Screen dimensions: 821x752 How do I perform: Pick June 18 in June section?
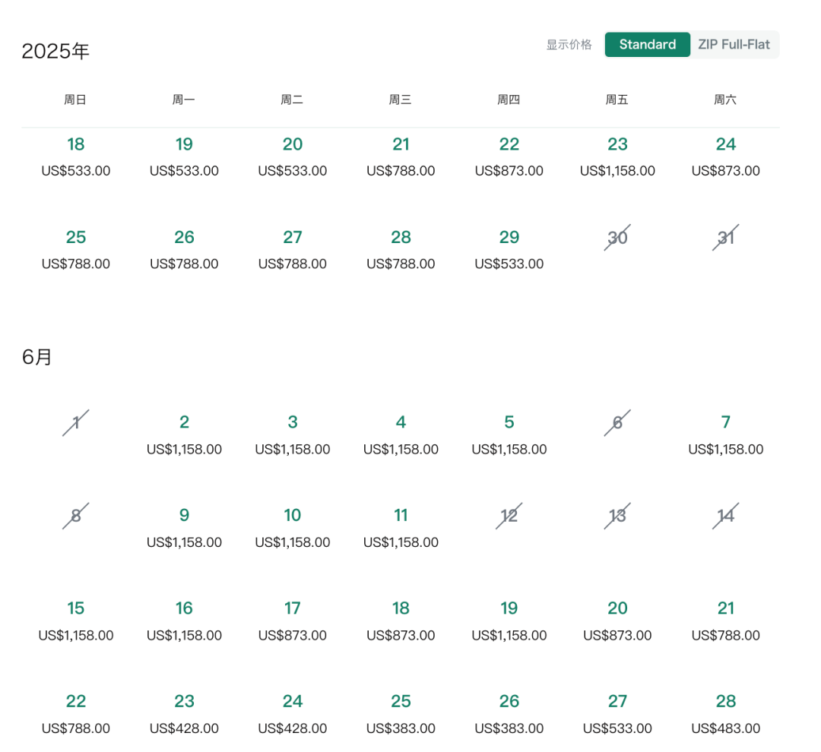[x=401, y=621]
